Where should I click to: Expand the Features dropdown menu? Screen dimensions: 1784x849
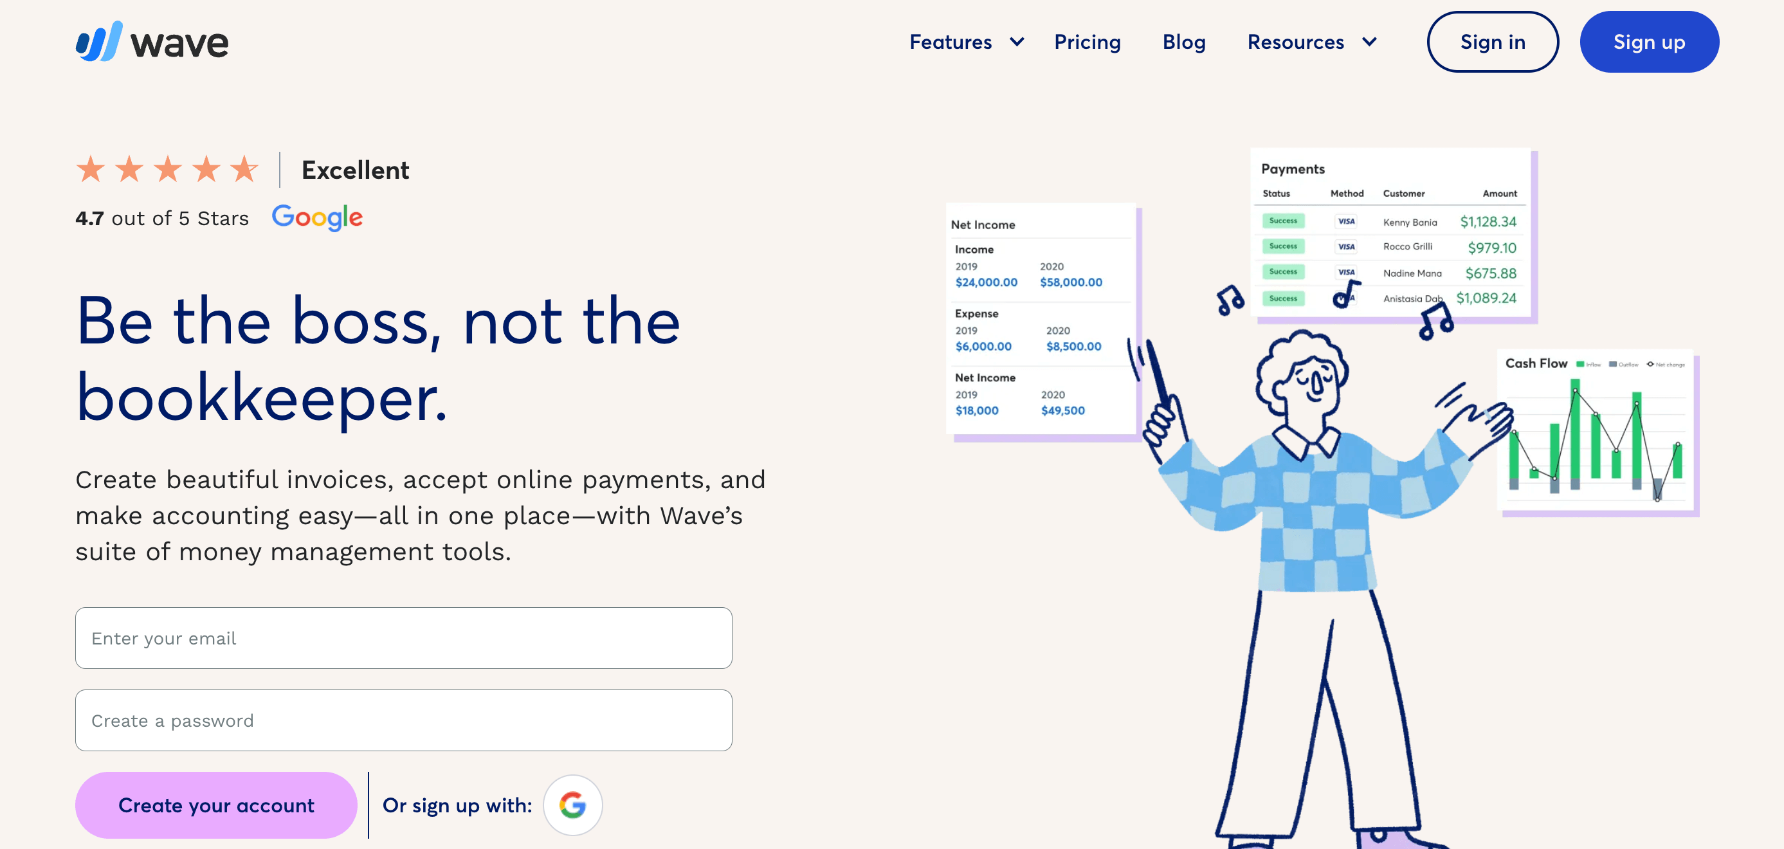(x=963, y=42)
